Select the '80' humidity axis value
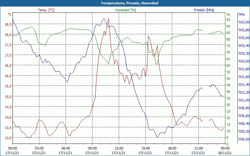This screenshot has width=250, height=156. tap(228, 39)
